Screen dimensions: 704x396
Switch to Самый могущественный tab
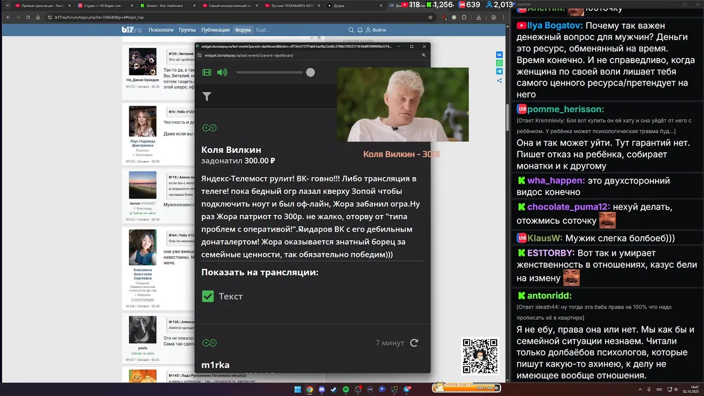click(231, 5)
